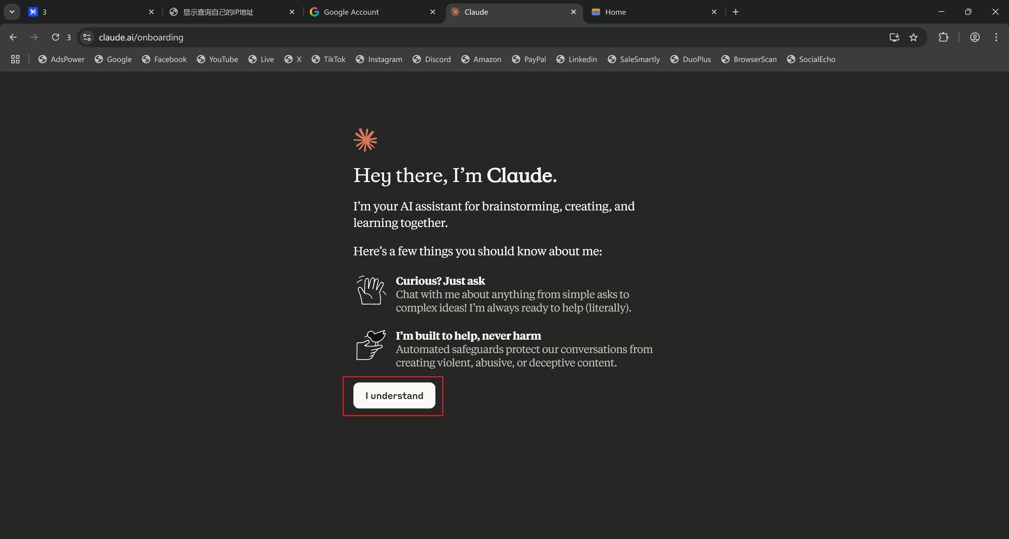This screenshot has height=539, width=1009.
Task: Close the Google Account tab
Action: (x=433, y=12)
